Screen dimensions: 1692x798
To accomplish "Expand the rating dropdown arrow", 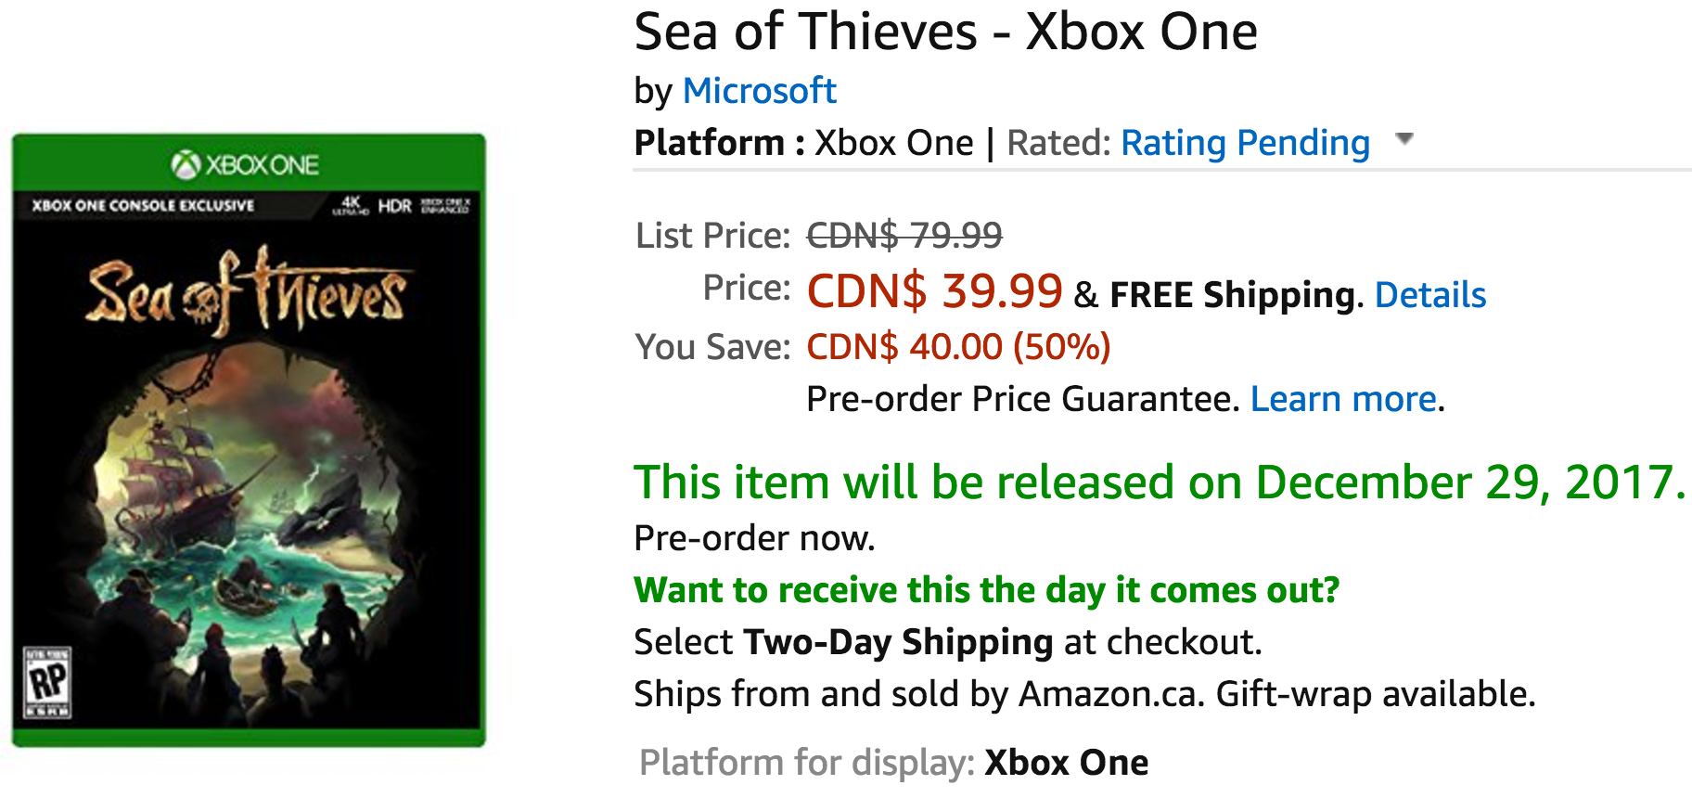I will click(1404, 139).
